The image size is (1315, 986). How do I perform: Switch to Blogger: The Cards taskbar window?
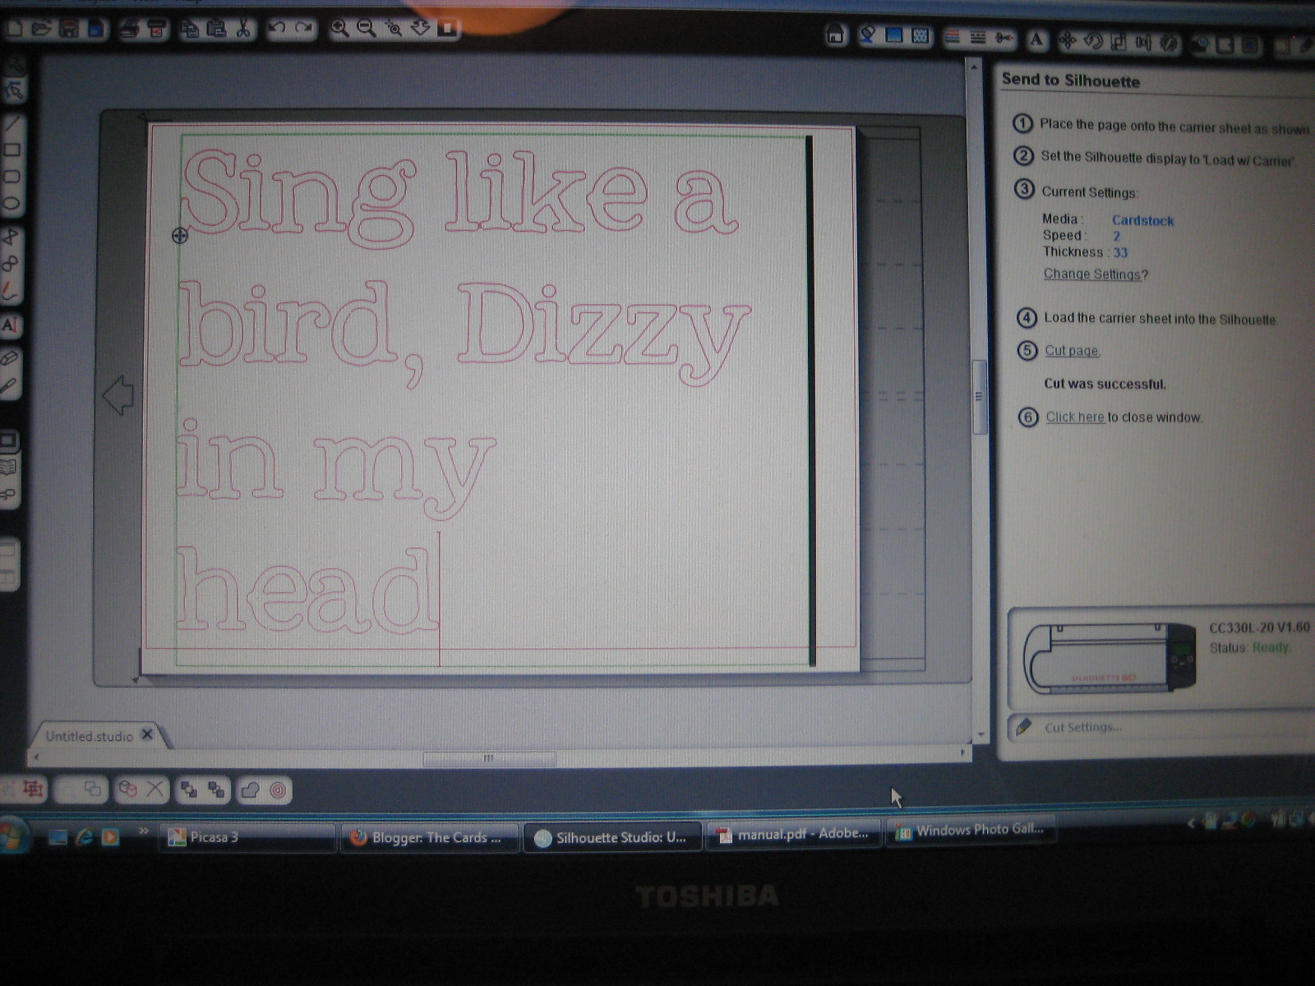[x=431, y=837]
